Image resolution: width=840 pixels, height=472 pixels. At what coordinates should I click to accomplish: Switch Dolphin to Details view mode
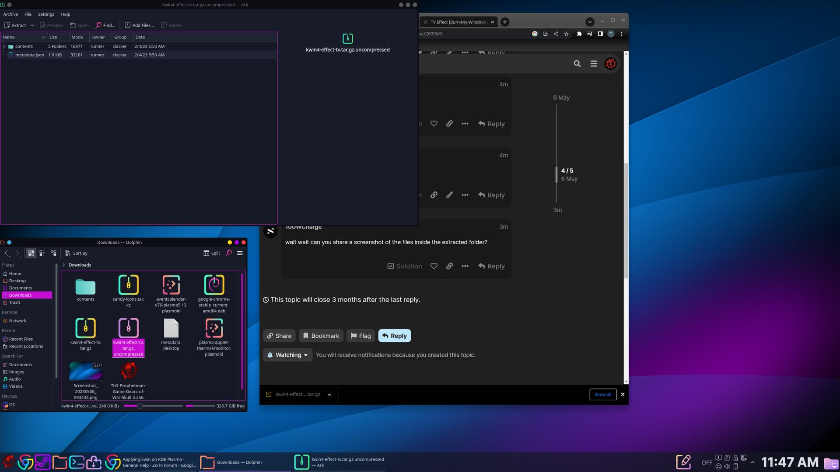(x=53, y=253)
